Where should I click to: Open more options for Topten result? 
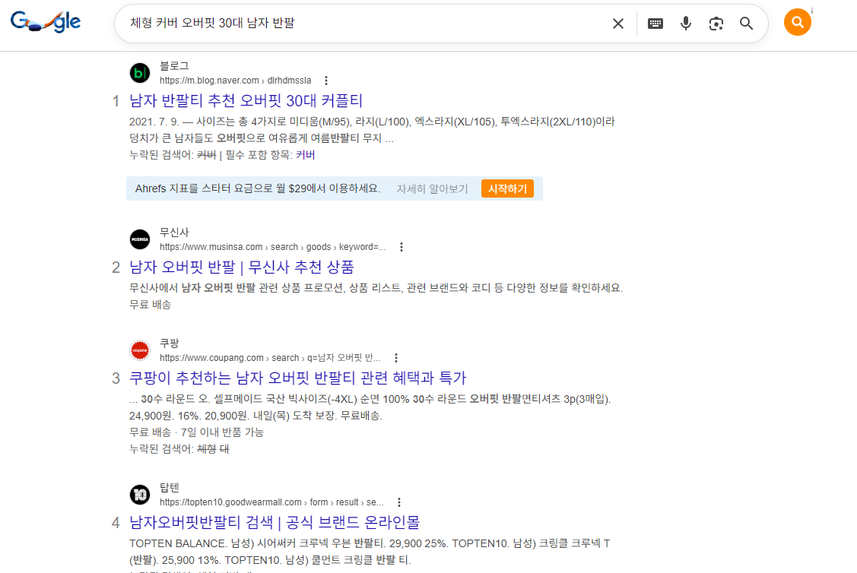(x=399, y=502)
